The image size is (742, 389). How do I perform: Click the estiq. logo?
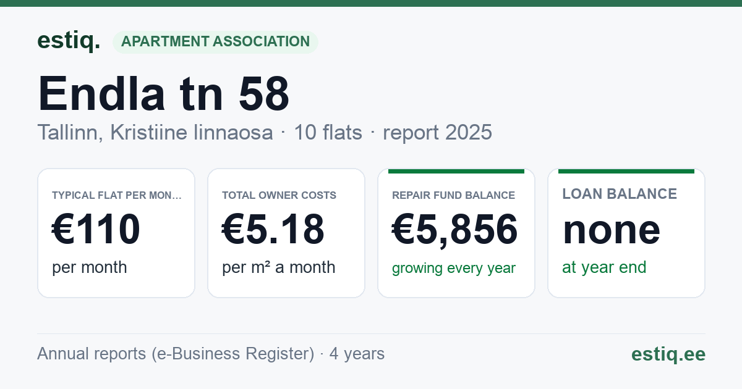point(69,41)
